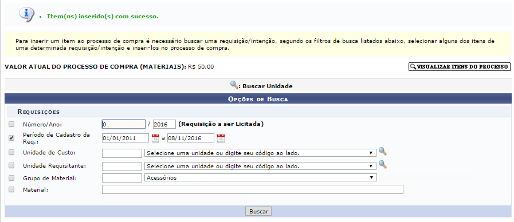Open the Unidade Requisitante unit dropdown
The image size is (514, 222).
(x=260, y=166)
